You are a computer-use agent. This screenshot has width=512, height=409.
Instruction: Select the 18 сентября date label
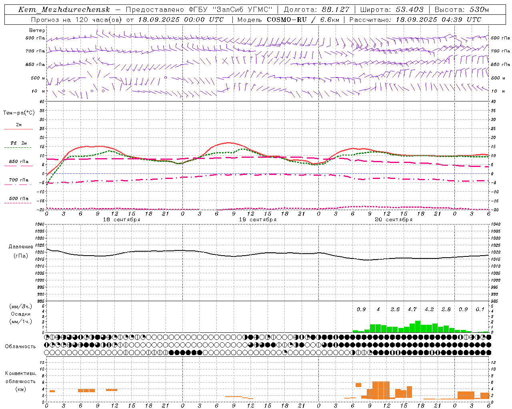pyautogui.click(x=122, y=220)
